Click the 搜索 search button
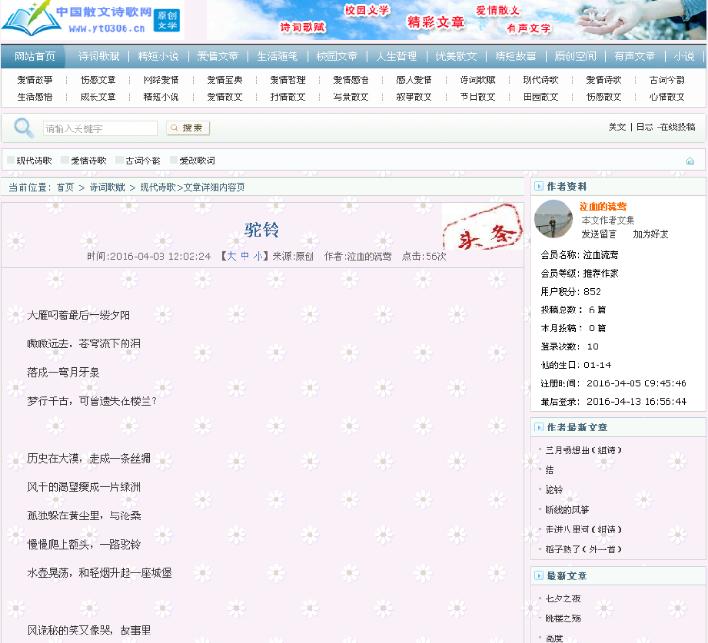The height and width of the screenshot is (643, 708). tap(188, 128)
